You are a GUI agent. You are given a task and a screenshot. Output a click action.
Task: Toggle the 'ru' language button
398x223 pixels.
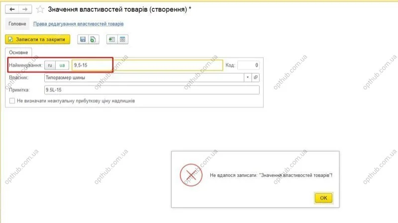click(x=50, y=65)
